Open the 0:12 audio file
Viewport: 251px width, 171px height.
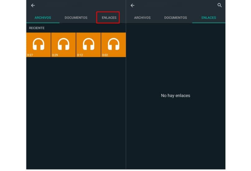(88, 45)
